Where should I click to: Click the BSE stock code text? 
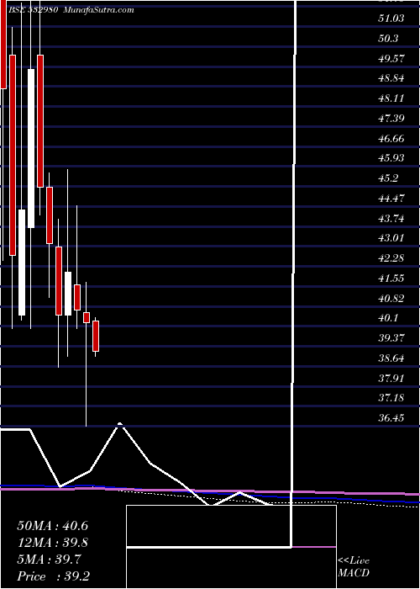(x=34, y=10)
